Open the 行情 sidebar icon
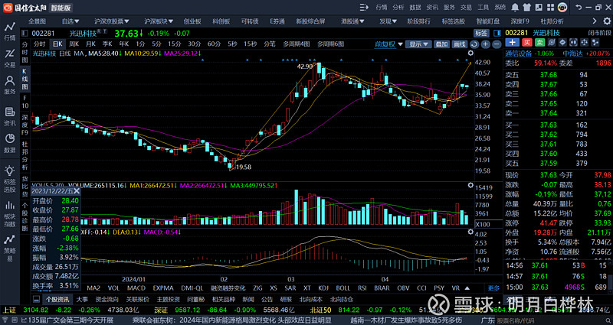This screenshot has height=325, width=613. pos(10,31)
